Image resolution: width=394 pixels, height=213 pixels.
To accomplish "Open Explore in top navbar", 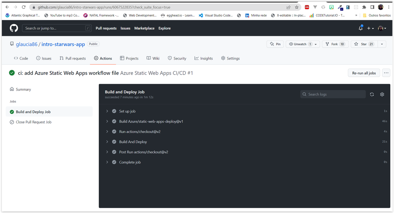I will pos(164,28).
